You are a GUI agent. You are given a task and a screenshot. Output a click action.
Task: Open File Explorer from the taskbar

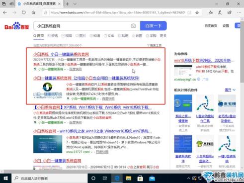tap(129, 179)
